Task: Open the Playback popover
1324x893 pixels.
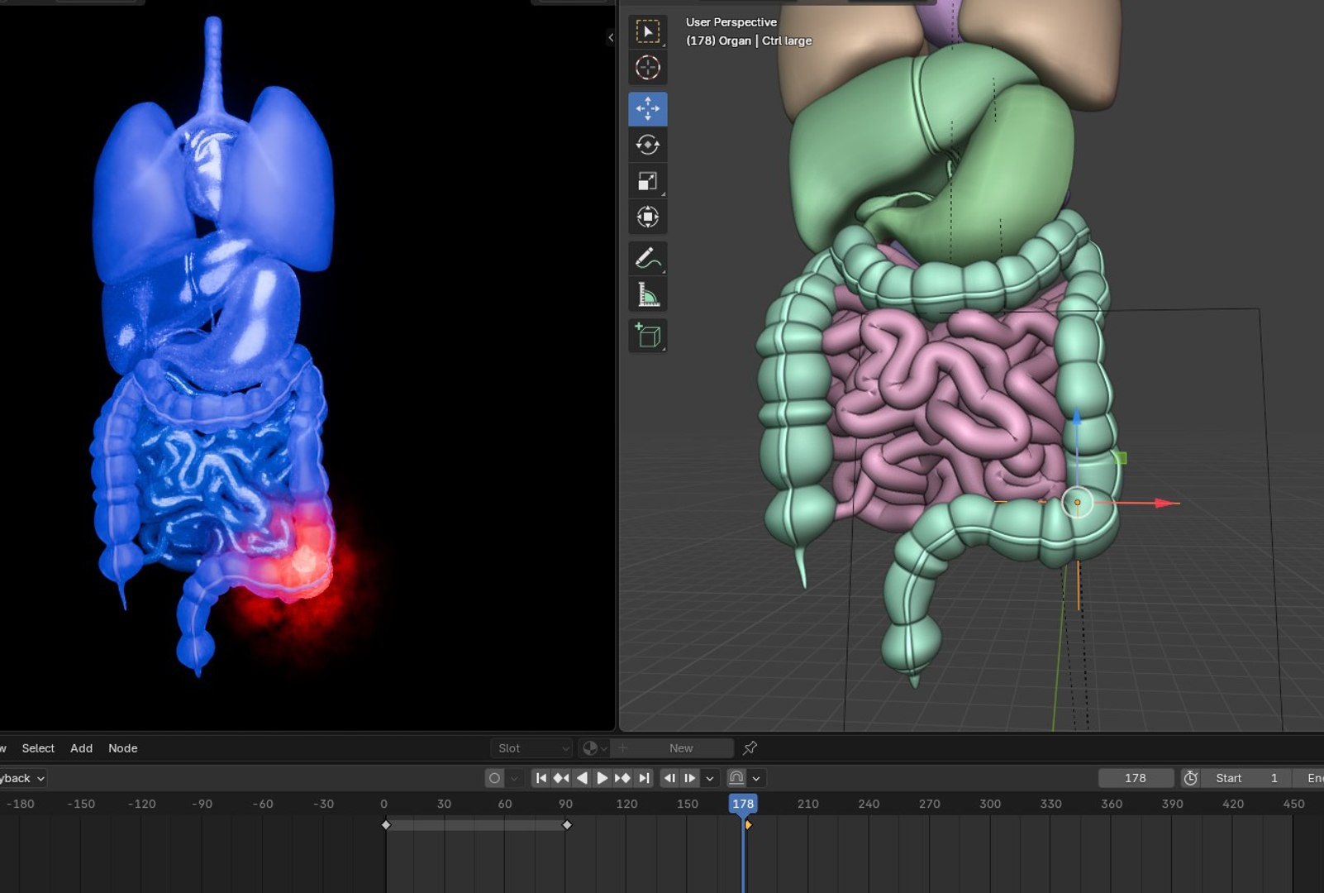Action: (23, 778)
